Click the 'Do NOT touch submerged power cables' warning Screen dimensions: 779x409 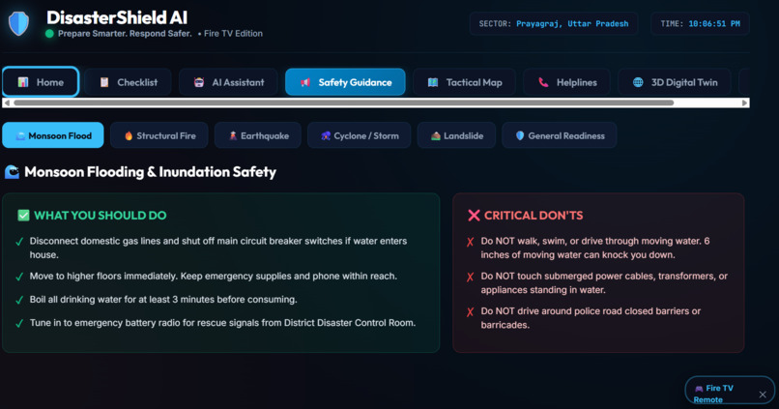(x=604, y=282)
